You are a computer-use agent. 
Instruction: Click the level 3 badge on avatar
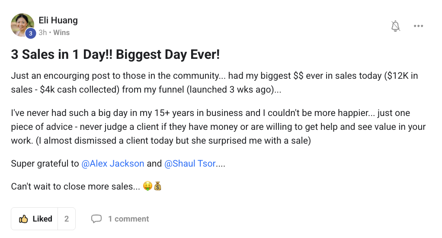coord(30,33)
